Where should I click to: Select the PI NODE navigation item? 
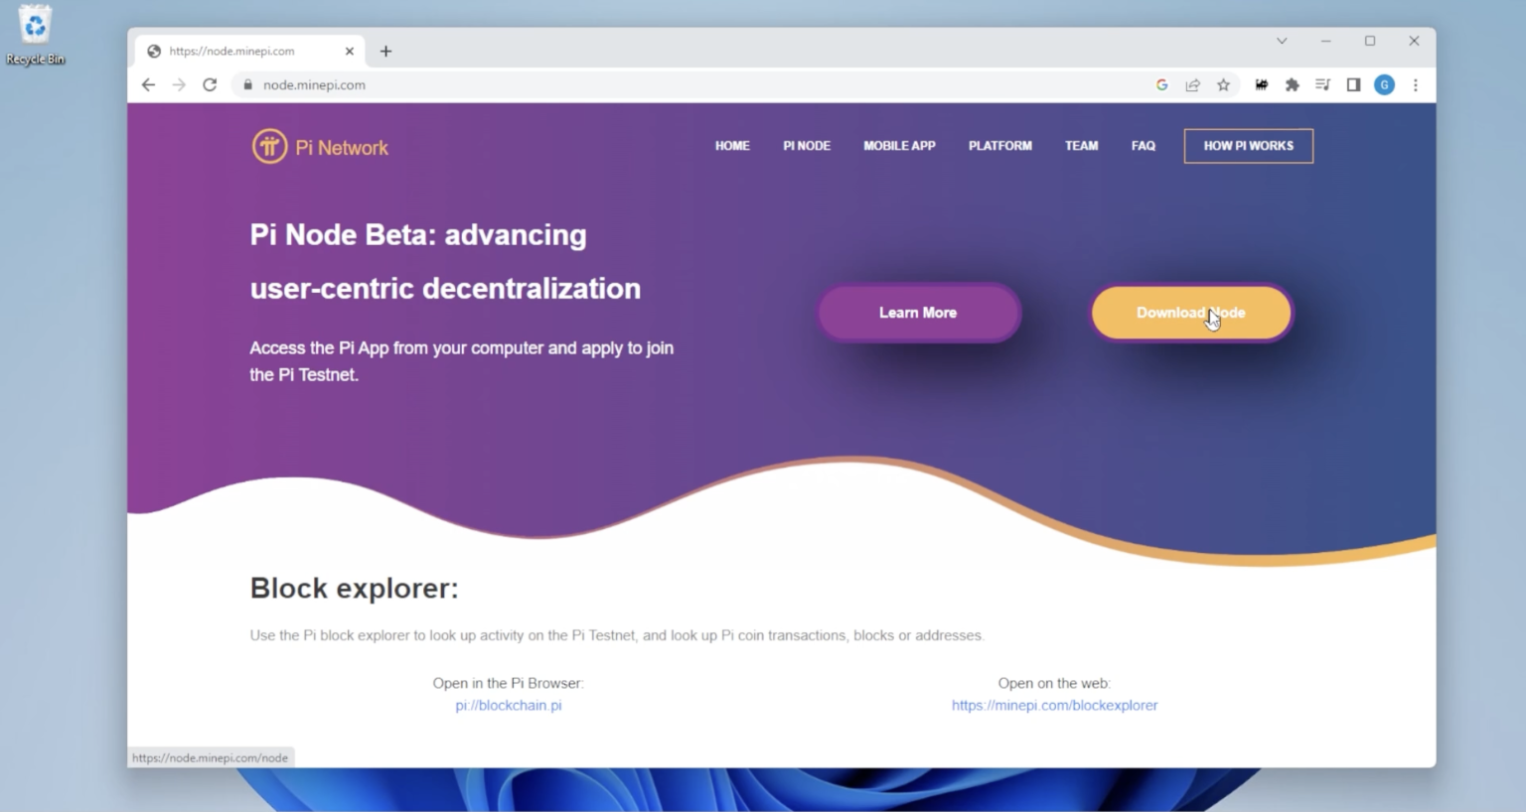click(x=806, y=145)
